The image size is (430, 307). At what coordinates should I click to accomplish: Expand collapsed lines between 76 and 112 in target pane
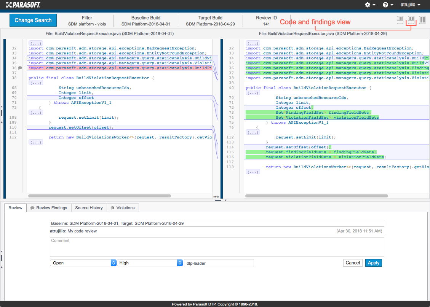tap(253, 132)
